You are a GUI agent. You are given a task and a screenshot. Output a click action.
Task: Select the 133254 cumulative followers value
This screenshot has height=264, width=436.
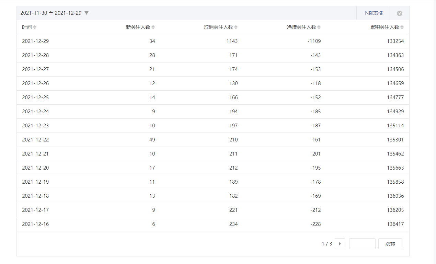coord(395,41)
